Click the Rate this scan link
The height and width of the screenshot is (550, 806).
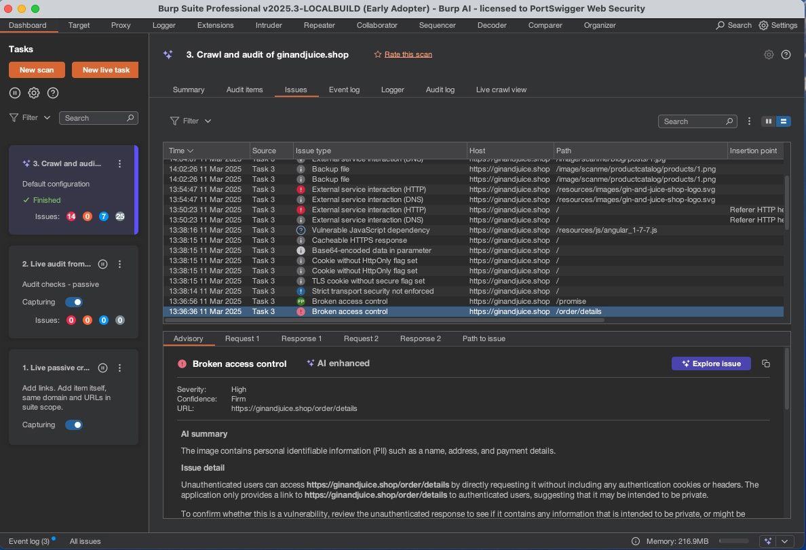(408, 54)
